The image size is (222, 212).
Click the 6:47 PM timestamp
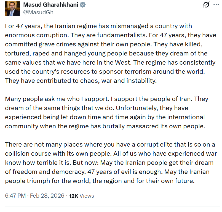click(15, 196)
